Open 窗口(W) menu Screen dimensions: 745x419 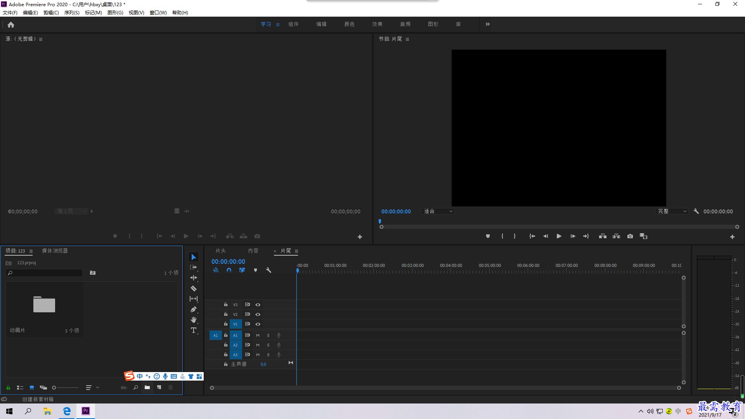coord(158,13)
